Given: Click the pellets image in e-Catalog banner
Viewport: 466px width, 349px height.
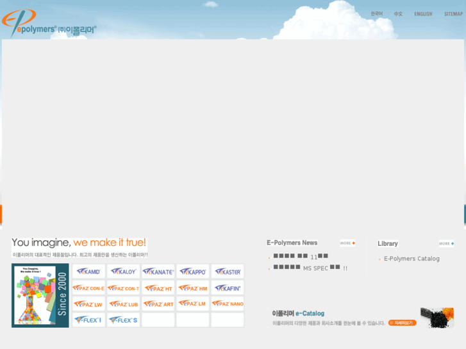Looking at the screenshot, I should [x=437, y=318].
